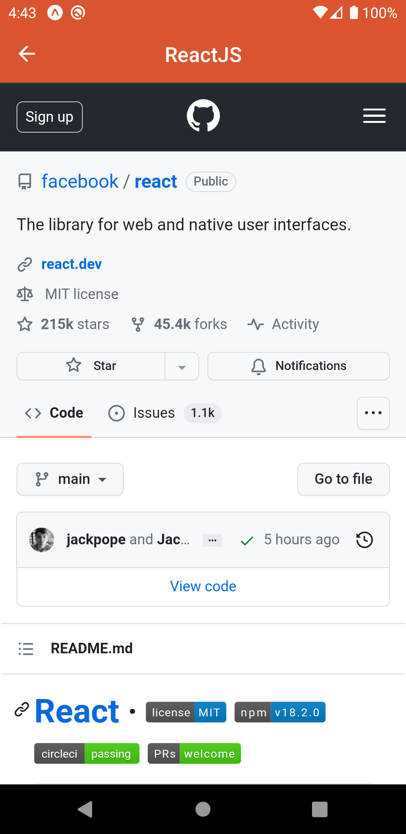
Task: Click the Activity pulse icon
Action: tap(256, 324)
